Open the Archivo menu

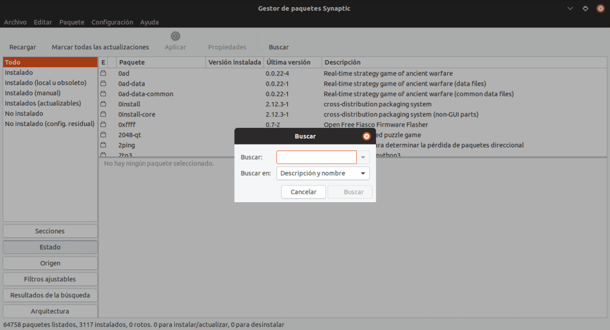pyautogui.click(x=15, y=22)
